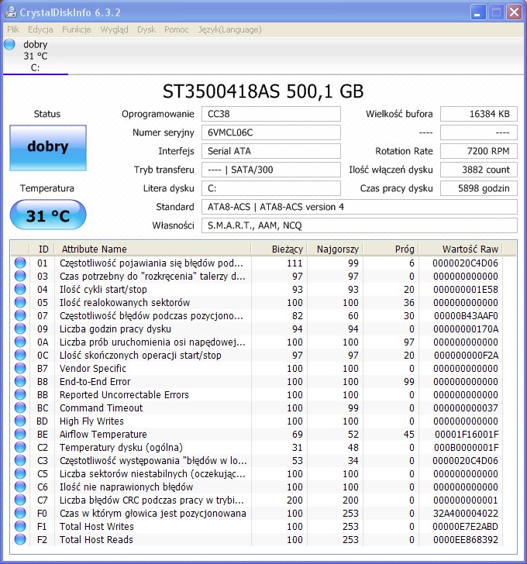Open the Pomoc menu
Screen dimensions: 527x564
point(176,29)
